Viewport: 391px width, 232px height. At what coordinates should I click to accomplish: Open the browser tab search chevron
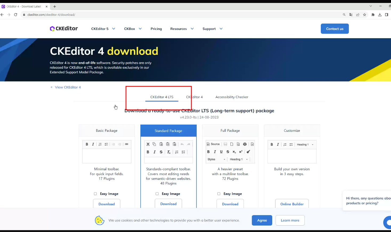pos(370,6)
